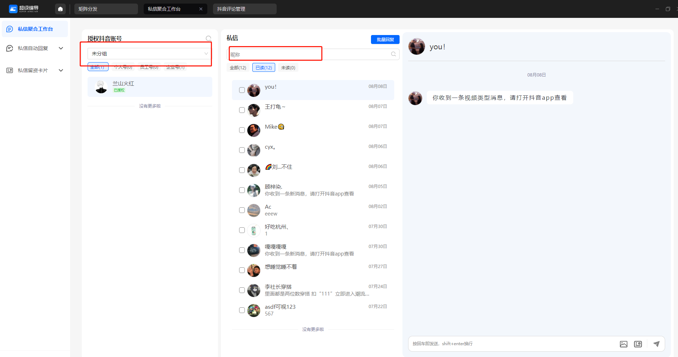Click refresh icon beside 授权抖音账号
678x357 pixels.
pyautogui.click(x=208, y=38)
